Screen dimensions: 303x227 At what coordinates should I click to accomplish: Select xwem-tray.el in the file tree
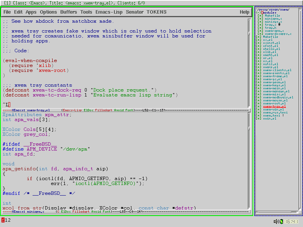tap(274, 106)
